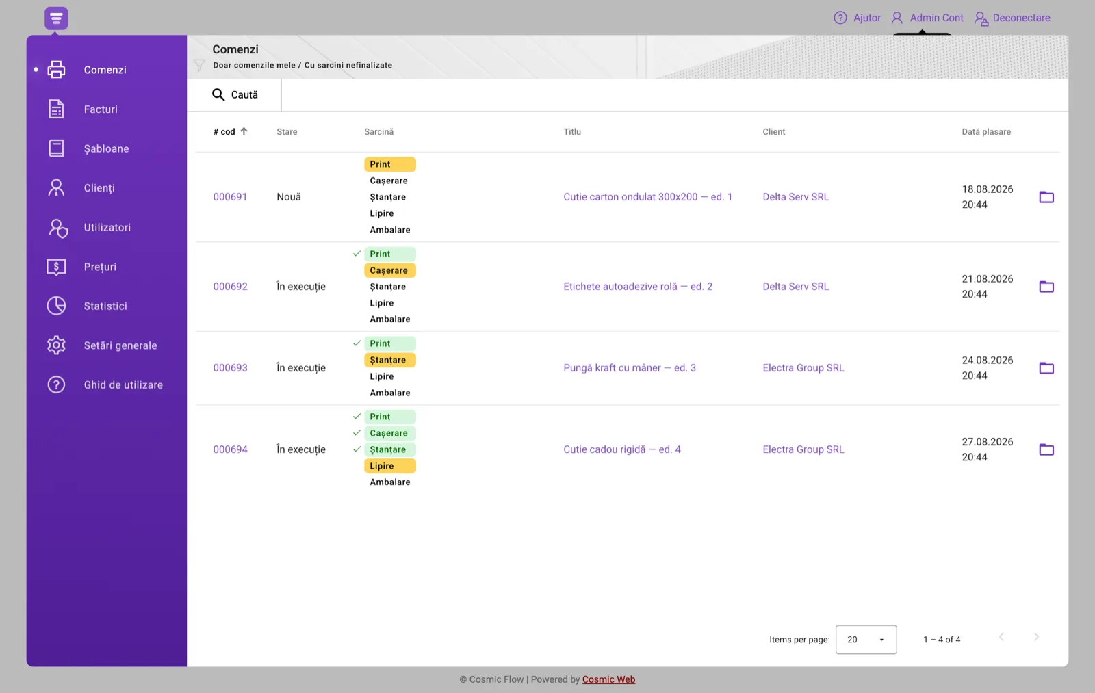The image size is (1095, 693).
Task: Open the Cosmic Web footer link
Action: pos(608,679)
